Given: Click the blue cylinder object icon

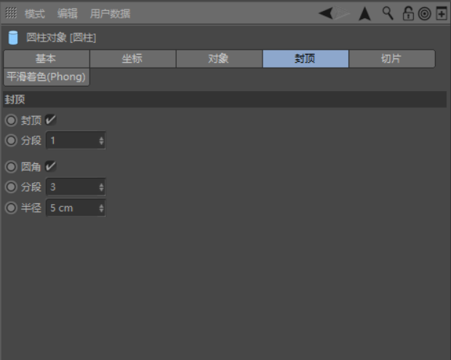Looking at the screenshot, I should 12,38.
